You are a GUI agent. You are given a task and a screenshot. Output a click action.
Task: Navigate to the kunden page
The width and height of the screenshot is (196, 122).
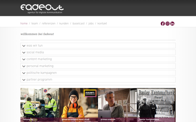[64, 23]
